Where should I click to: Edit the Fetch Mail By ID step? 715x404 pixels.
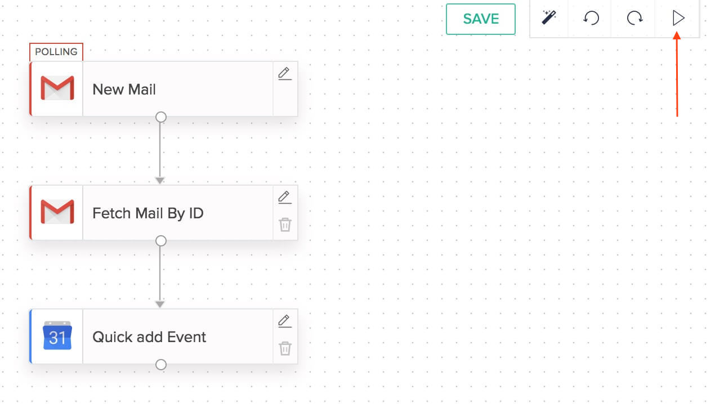coord(285,197)
